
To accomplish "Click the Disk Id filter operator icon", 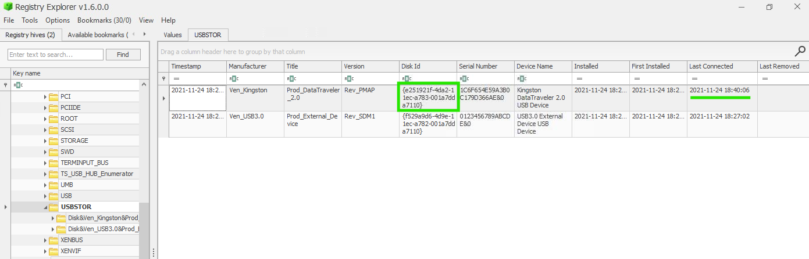I will point(407,78).
